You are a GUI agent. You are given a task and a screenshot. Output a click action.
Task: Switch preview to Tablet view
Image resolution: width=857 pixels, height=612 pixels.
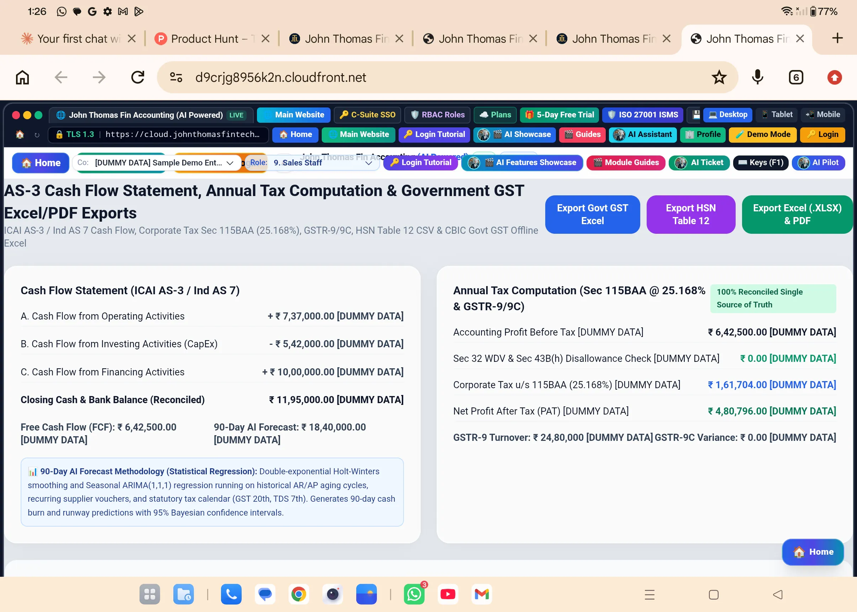(777, 115)
